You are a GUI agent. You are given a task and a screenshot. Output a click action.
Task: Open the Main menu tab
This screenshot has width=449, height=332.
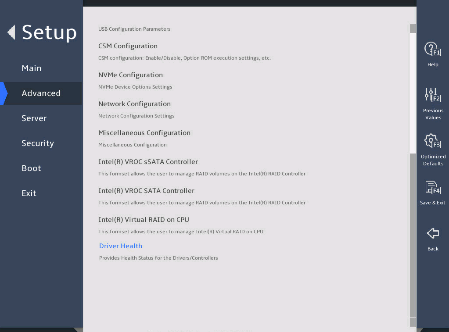(32, 68)
